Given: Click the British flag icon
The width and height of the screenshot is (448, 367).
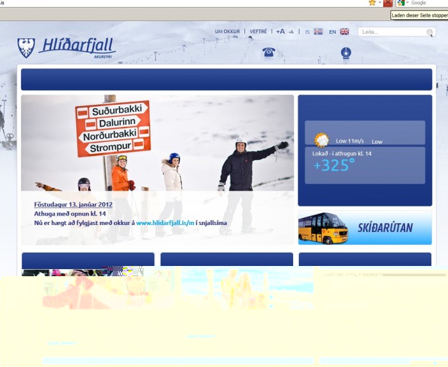Looking at the screenshot, I should [x=344, y=31].
